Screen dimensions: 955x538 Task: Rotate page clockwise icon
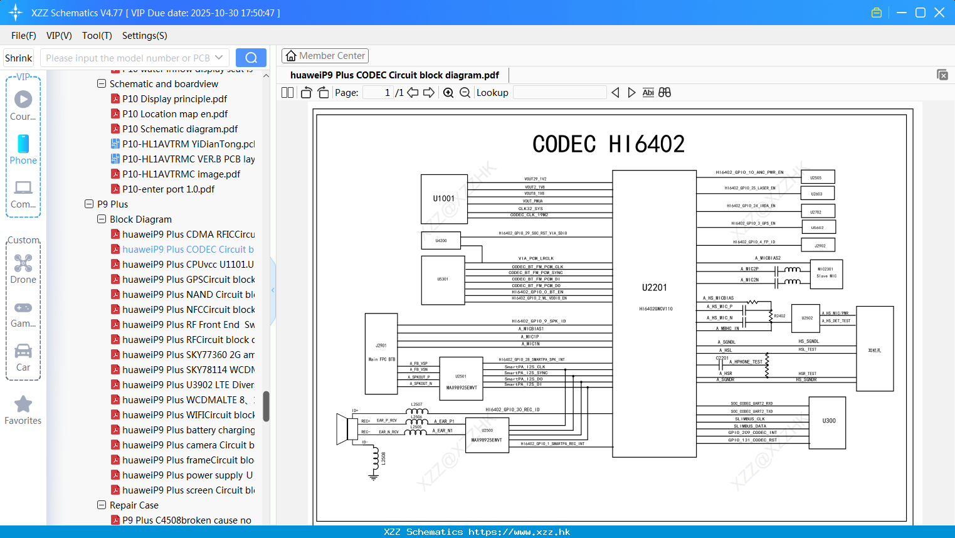click(x=323, y=93)
